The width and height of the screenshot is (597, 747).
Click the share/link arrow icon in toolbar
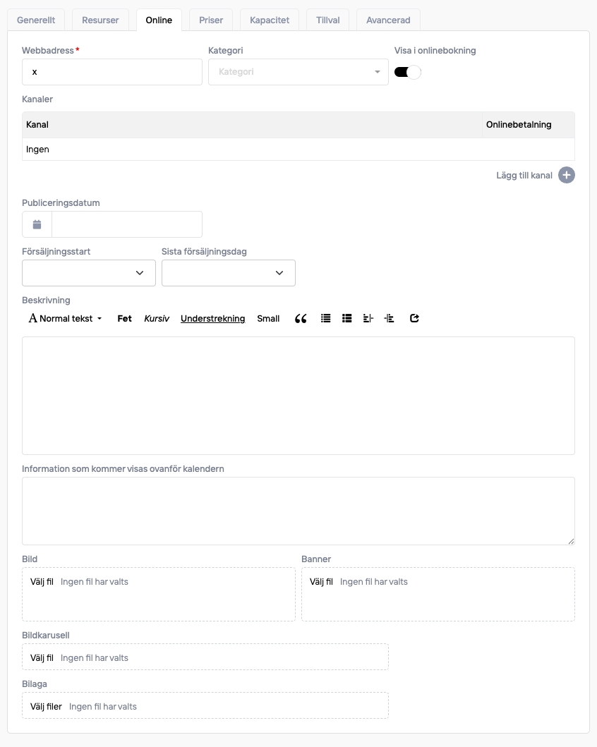click(x=414, y=319)
